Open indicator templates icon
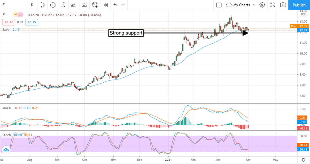310x164 pixels. pos(84,5)
